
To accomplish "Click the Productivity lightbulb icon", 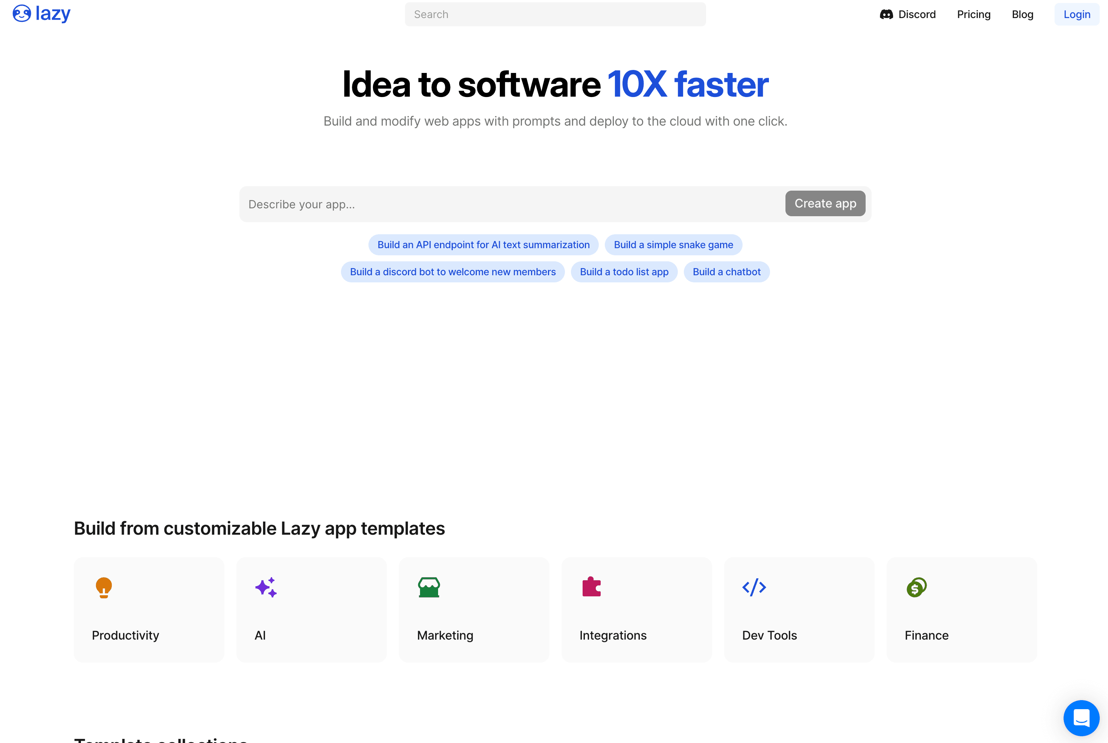I will pos(104,588).
